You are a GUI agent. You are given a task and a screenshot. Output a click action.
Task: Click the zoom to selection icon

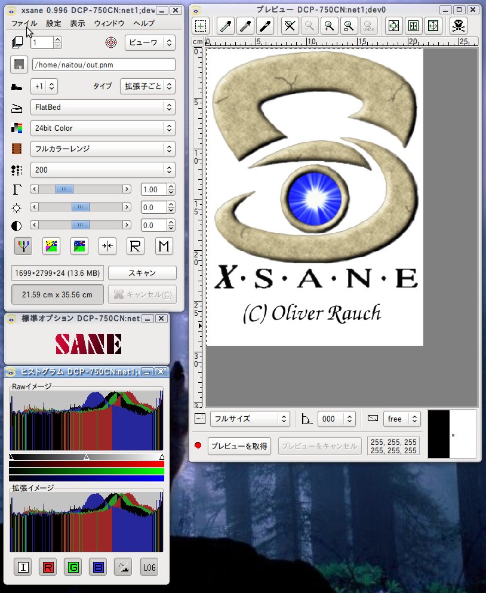[349, 26]
